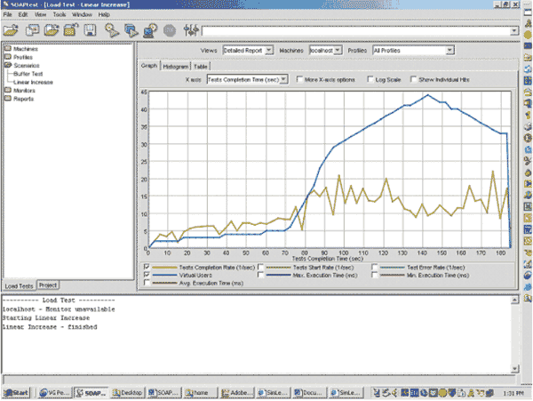The image size is (533, 401).
Task: Click the Windows Start button
Action: click(15, 391)
